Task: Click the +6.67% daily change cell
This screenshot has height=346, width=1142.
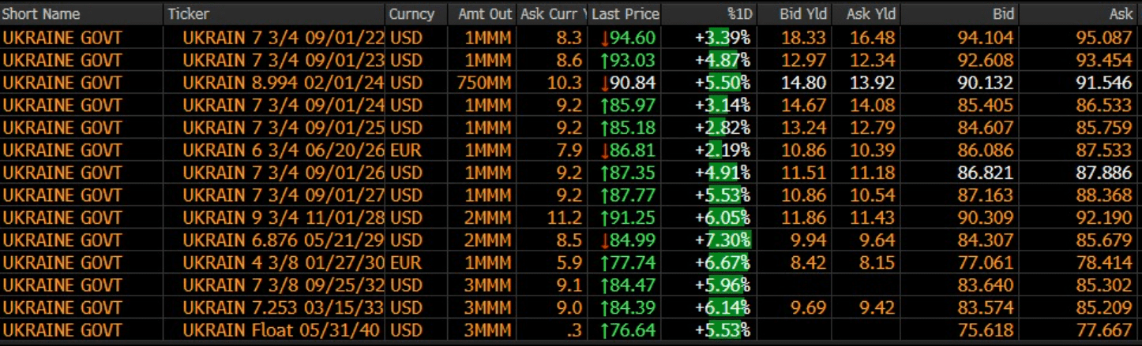Action: [x=723, y=262]
